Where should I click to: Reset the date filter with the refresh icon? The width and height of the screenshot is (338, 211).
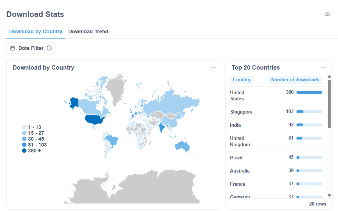pyautogui.click(x=49, y=48)
